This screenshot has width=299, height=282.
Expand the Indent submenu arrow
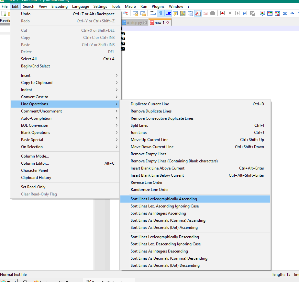click(117, 89)
